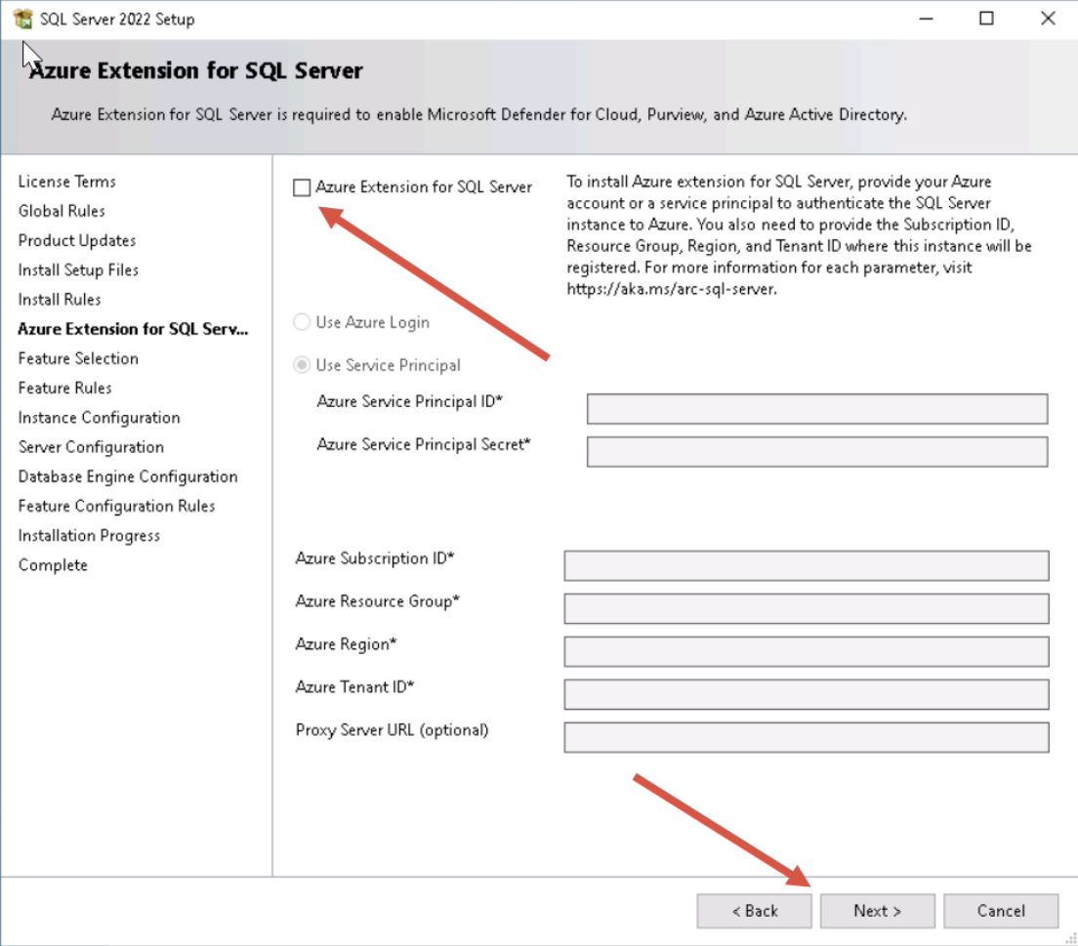Click Feature Rules in the sidebar
Screen dimensions: 1078x946
point(64,388)
